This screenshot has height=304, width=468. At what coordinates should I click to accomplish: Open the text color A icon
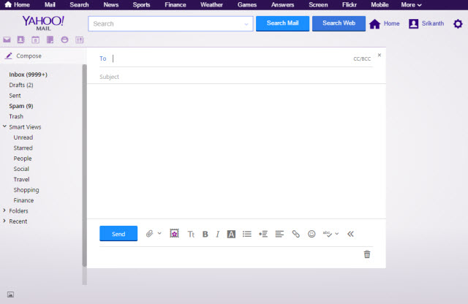tap(231, 234)
